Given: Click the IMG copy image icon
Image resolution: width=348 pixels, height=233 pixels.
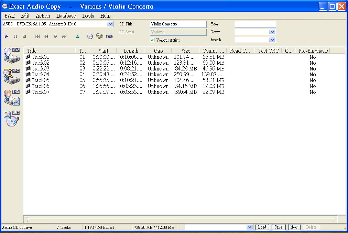Looking at the screenshot, I should coord(11,97).
